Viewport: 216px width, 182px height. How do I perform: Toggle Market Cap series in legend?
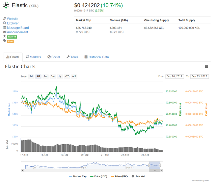[78, 176]
